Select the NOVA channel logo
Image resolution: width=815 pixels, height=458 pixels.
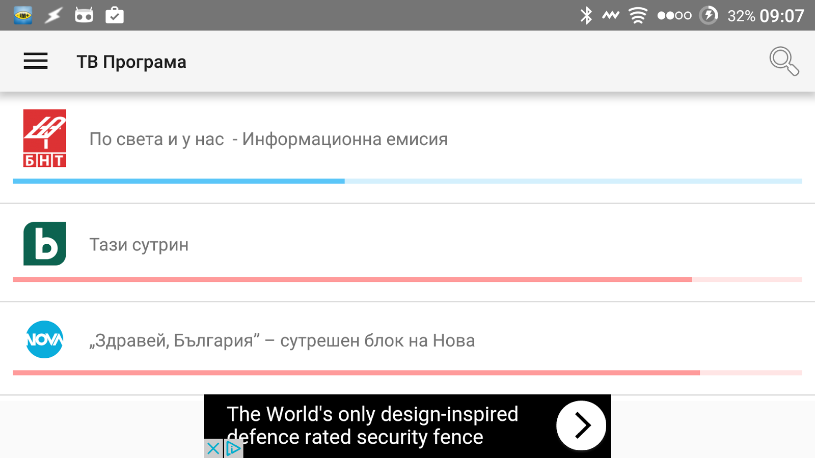45,339
